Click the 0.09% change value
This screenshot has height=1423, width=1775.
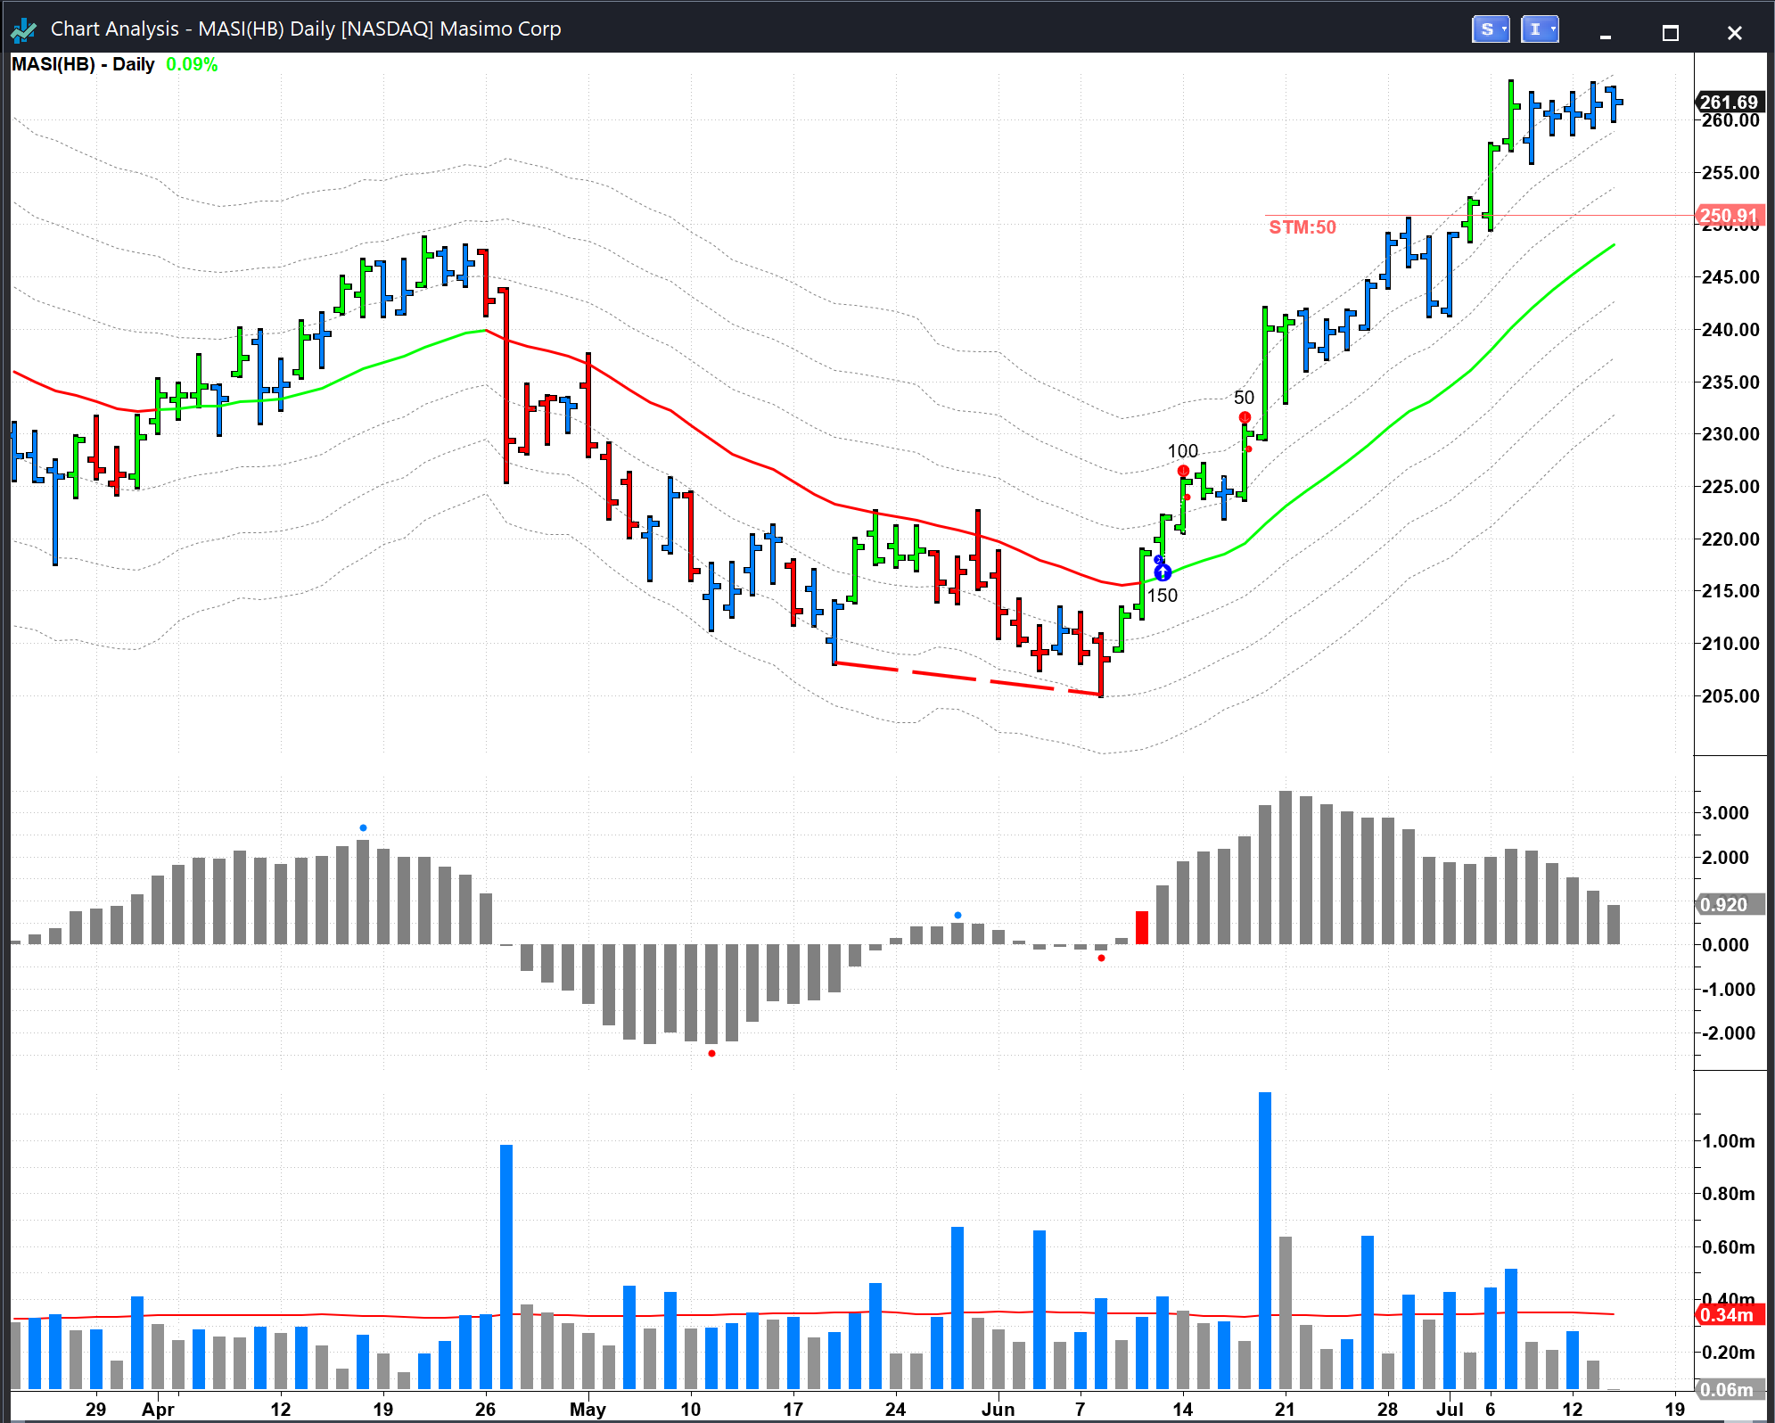pos(192,64)
